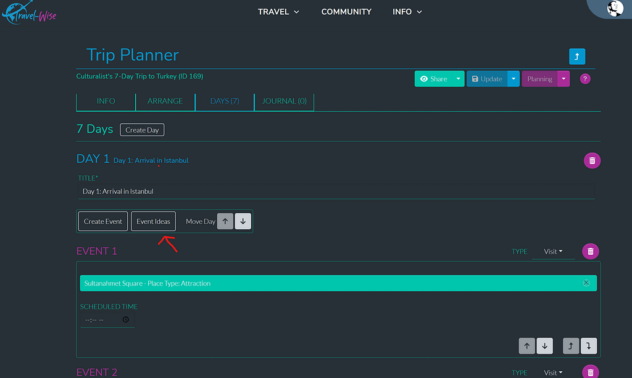Expand the Share dropdown arrow
The image size is (632, 378).
(x=457, y=79)
